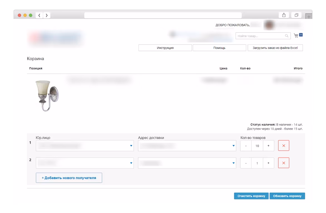Click "+ Добавить нового получателя"
Screen dimensions: 326x213
pos(69,178)
